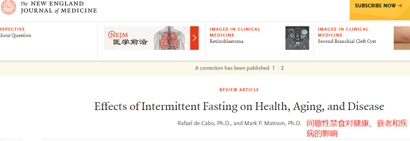This screenshot has height=141, width=410.
Task: Select the Images in Clinical Medicine heading above Retinoblastoma
Action: tap(235, 32)
